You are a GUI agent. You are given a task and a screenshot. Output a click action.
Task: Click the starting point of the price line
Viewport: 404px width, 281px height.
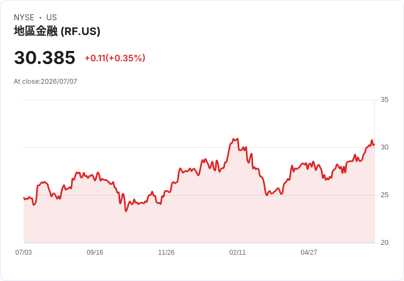pyautogui.click(x=24, y=198)
